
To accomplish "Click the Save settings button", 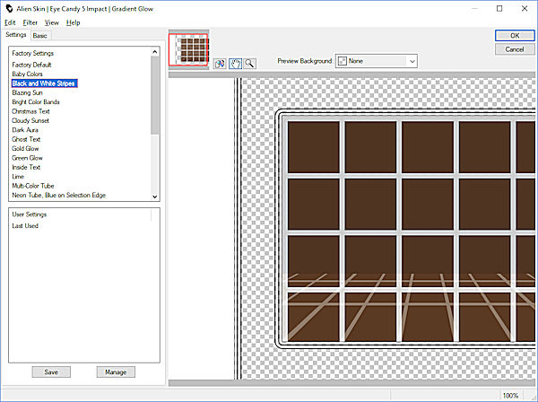I will 51,371.
